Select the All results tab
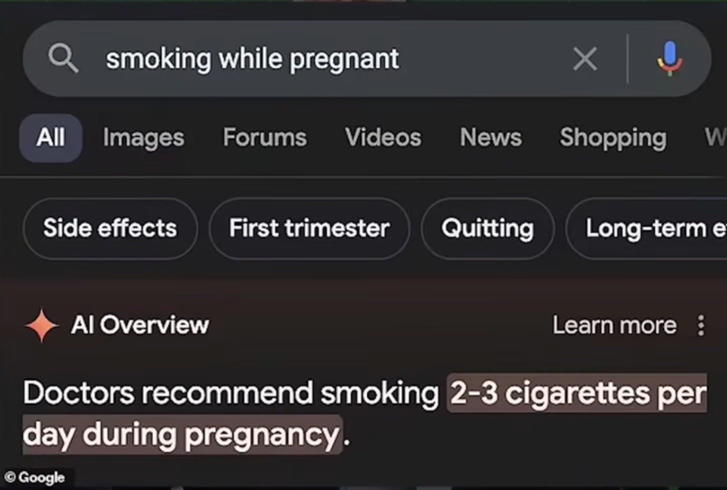The height and width of the screenshot is (490, 727). tap(51, 137)
